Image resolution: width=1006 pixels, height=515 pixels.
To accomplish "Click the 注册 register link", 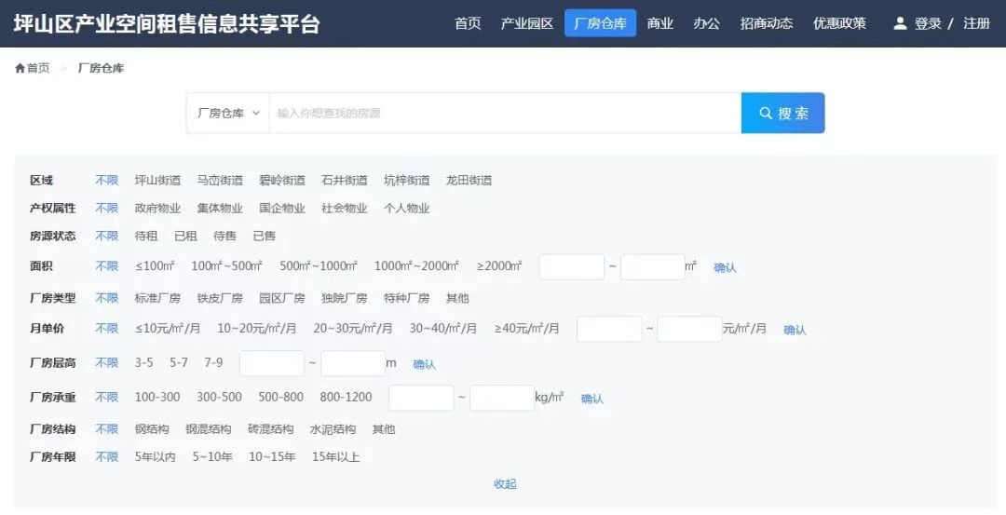I will coord(976,23).
